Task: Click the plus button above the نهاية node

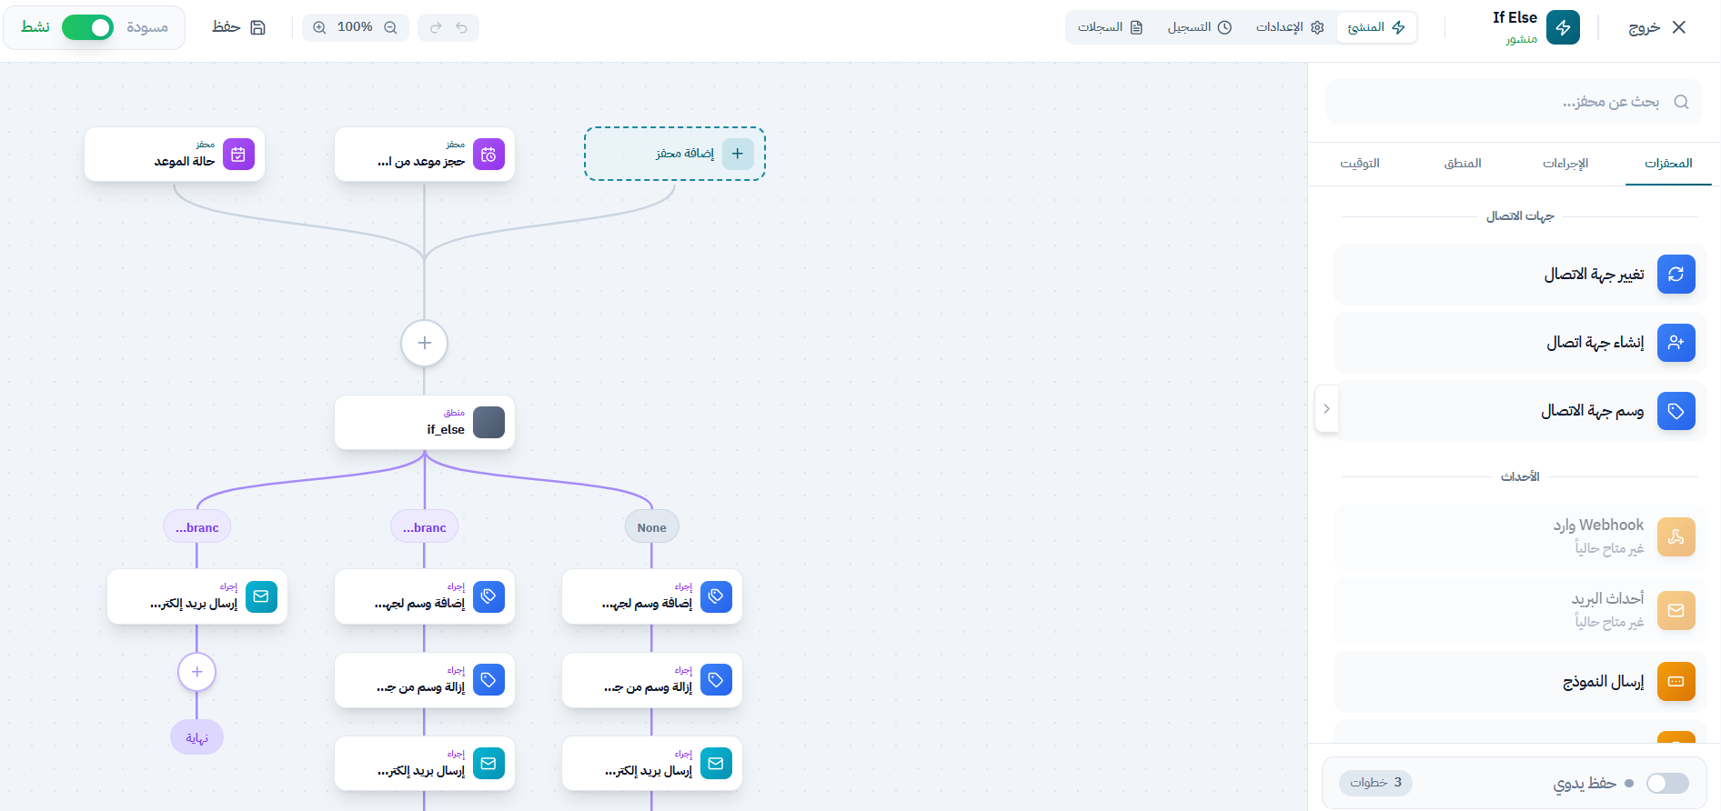Action: click(x=196, y=672)
